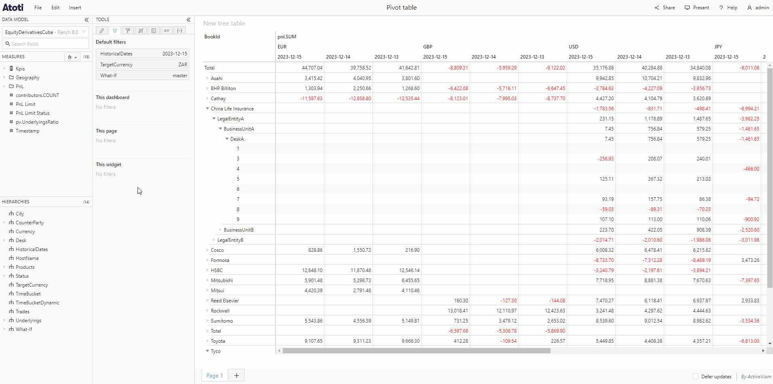
Task: Click the Timestamp measure hash icon
Action: pyautogui.click(x=11, y=131)
